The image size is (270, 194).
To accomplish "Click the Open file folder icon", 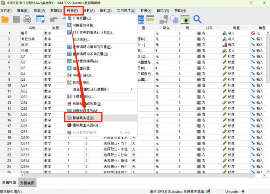I will (x=5, y=19).
